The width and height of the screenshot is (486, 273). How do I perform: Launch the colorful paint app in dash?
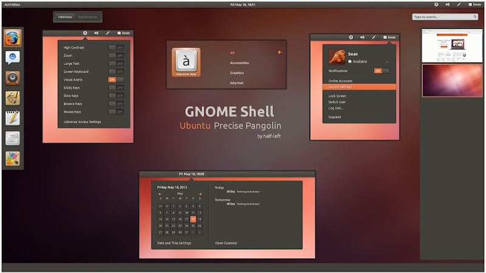pos(13,158)
